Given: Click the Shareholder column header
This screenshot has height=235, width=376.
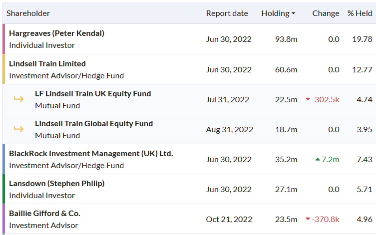Looking at the screenshot, I should 28,13.
